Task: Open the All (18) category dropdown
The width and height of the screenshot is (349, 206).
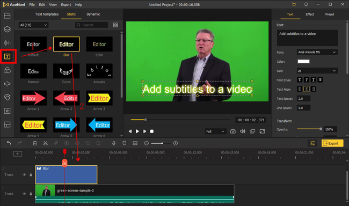Action: pos(33,25)
